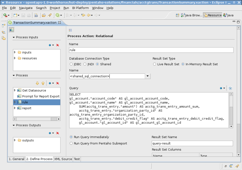Image resolution: width=242 pixels, height=170 pixels.
Task: Choose In-Memory Result Set option
Action: (183, 64)
